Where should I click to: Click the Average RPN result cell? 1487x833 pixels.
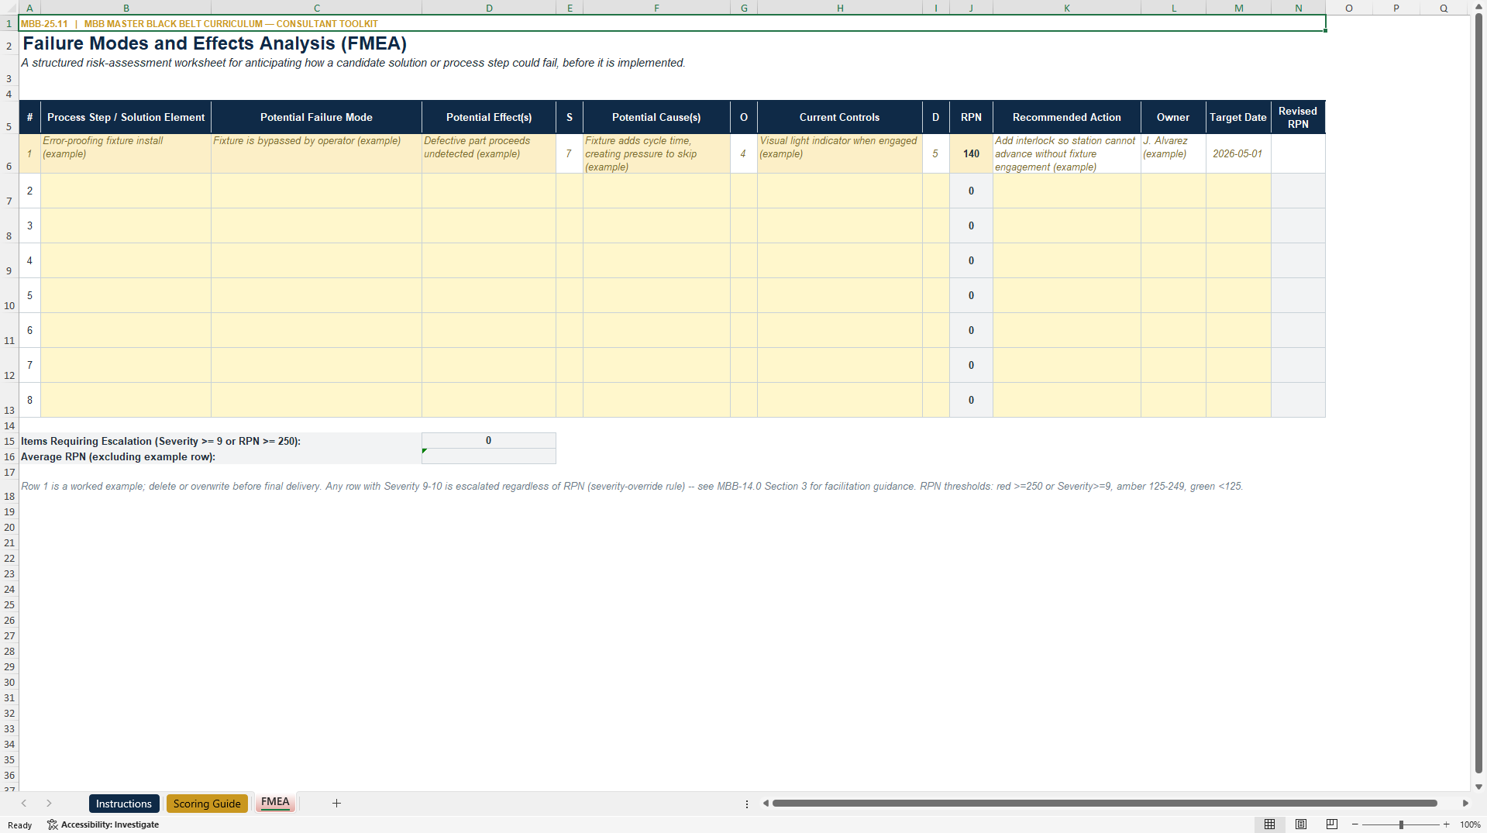[x=489, y=456]
